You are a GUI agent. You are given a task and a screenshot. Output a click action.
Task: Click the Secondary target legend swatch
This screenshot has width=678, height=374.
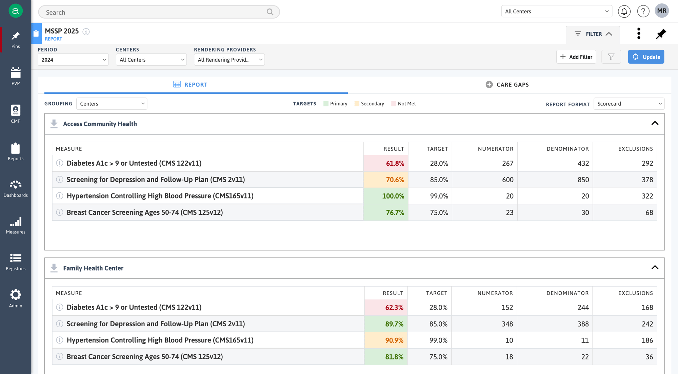coord(357,104)
